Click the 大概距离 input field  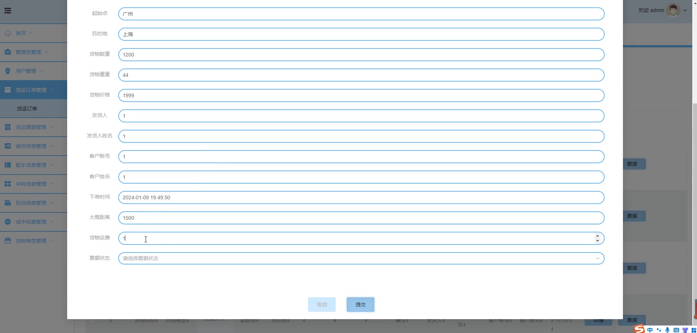click(x=361, y=218)
